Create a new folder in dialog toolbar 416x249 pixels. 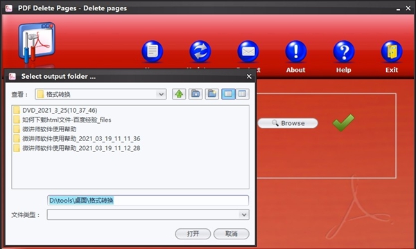[212, 94]
